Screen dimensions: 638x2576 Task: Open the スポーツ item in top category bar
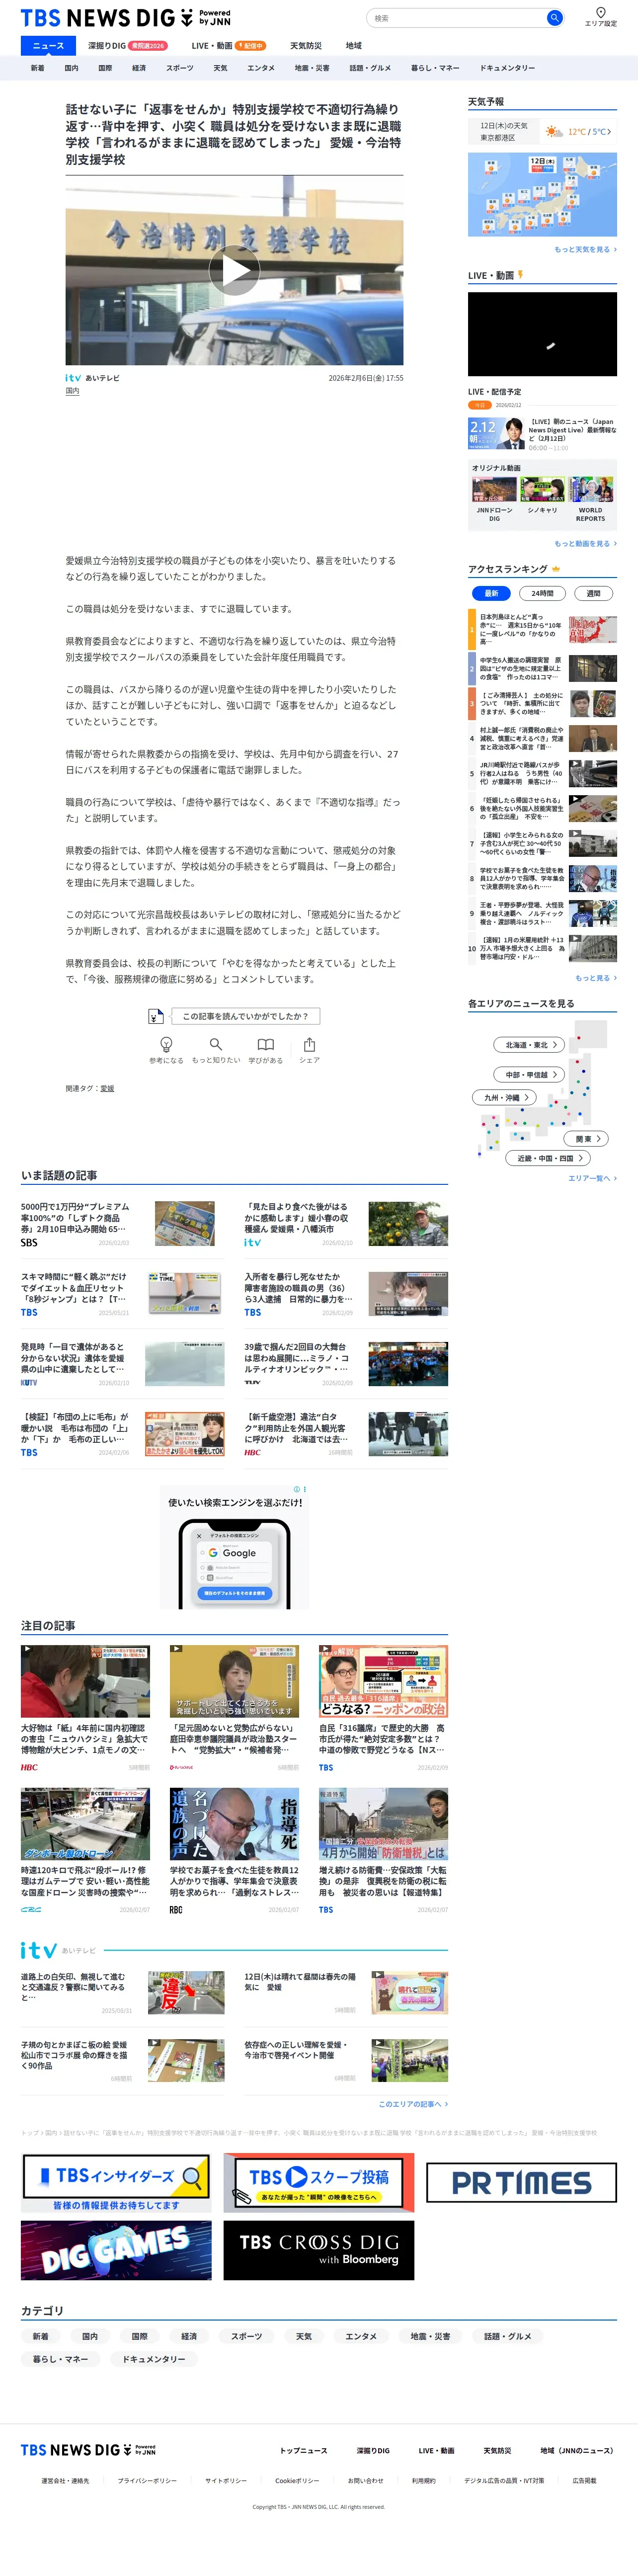(x=180, y=68)
